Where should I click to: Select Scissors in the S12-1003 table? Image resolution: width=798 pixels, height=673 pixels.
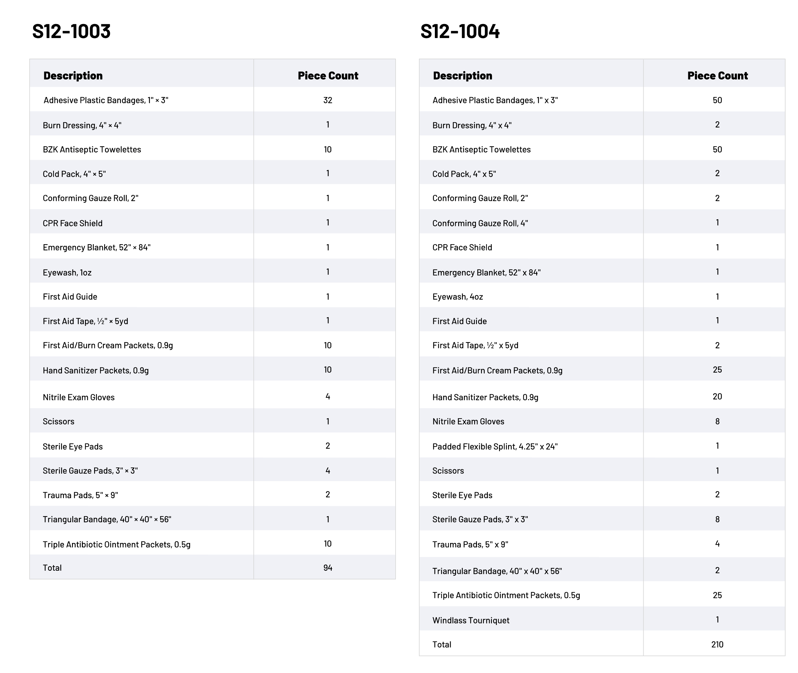tap(58, 421)
